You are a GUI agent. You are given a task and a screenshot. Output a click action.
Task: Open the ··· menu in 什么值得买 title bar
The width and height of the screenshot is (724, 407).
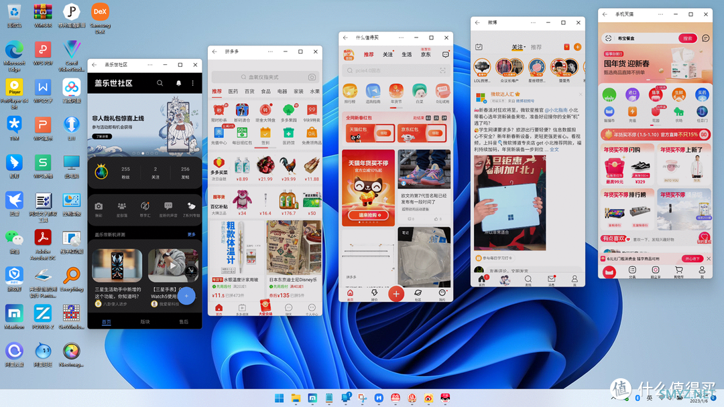pyautogui.click(x=401, y=37)
